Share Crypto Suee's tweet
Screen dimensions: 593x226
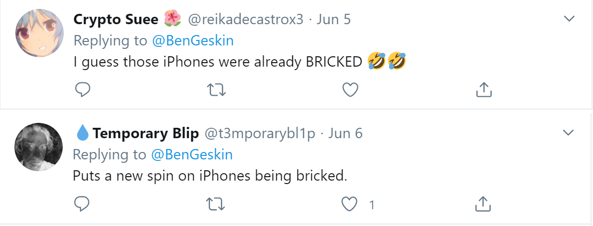(483, 89)
